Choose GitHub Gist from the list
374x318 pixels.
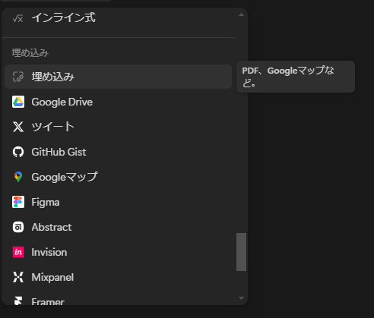coord(118,152)
